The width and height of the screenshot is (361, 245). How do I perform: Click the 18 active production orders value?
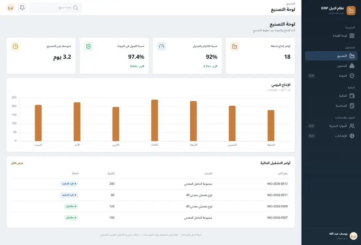click(287, 57)
